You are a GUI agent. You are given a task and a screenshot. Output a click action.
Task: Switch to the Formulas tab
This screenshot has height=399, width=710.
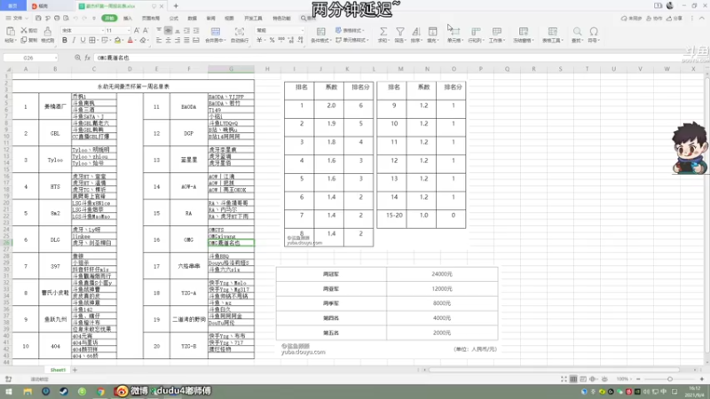174,18
